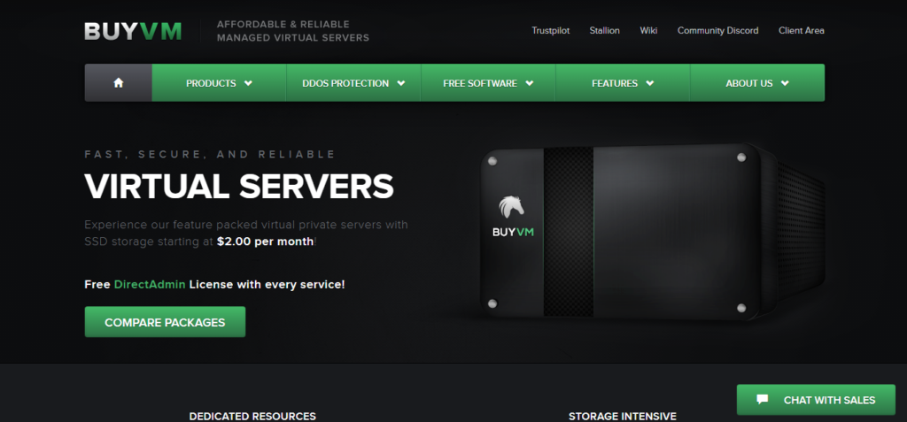Open the DDOS PROTECTION menu label
Viewport: 907px width, 422px height.
345,83
